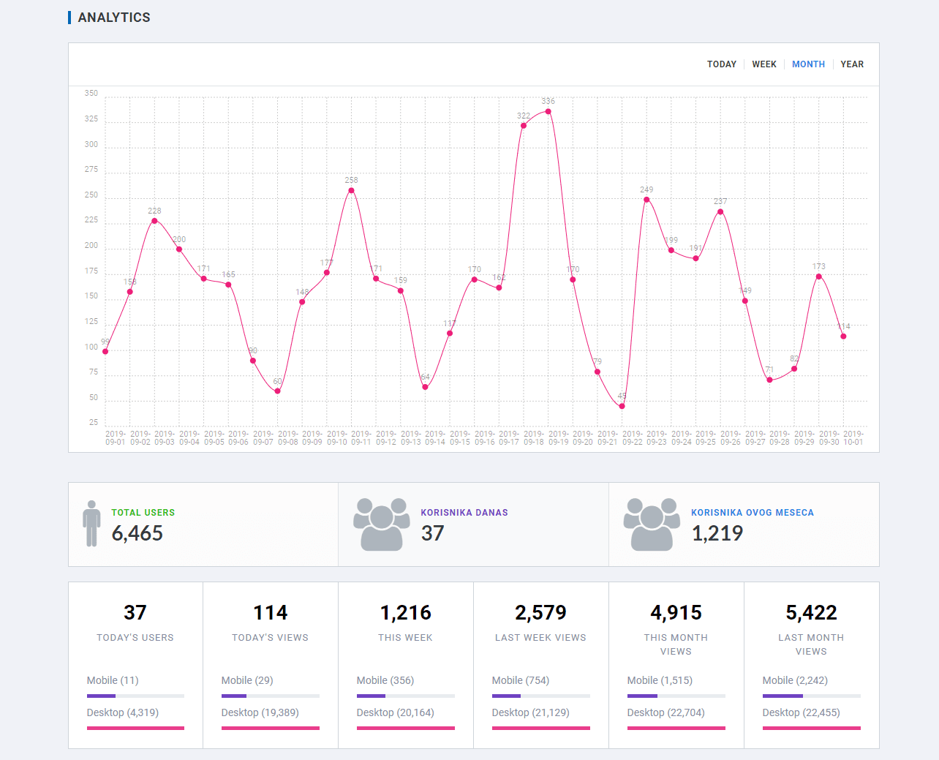
Task: Click the lowest data point labeled 45
Action: click(622, 406)
